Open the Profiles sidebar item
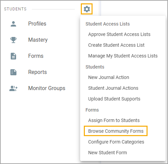The height and width of the screenshot is (164, 168). [x=37, y=24]
